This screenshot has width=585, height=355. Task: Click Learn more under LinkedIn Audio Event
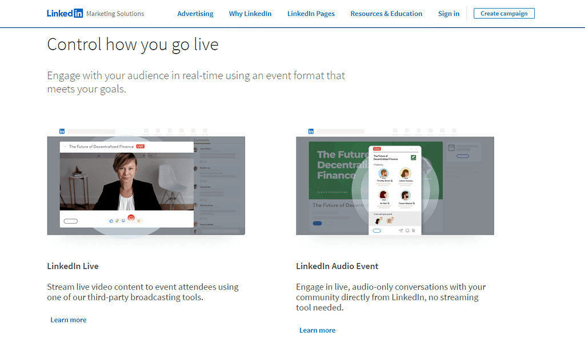click(x=318, y=330)
